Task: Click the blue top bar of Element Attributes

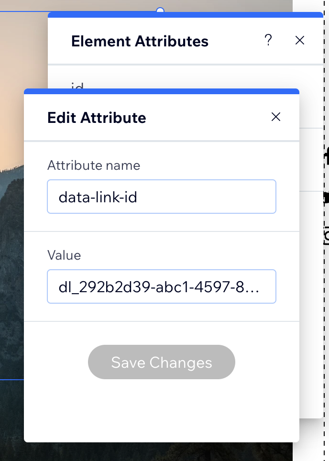Action: pos(185,15)
